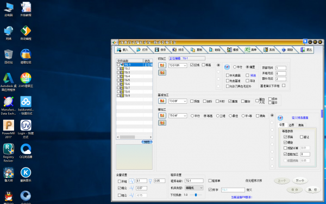Click the file list scrollbar right arrow

(x=151, y=137)
